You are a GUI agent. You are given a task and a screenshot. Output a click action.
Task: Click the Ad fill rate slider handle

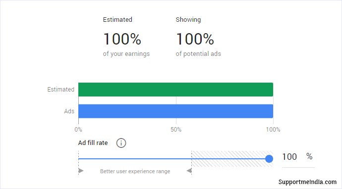[269, 159]
